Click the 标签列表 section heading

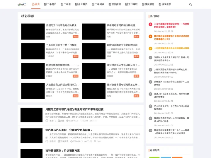[x=155, y=150]
